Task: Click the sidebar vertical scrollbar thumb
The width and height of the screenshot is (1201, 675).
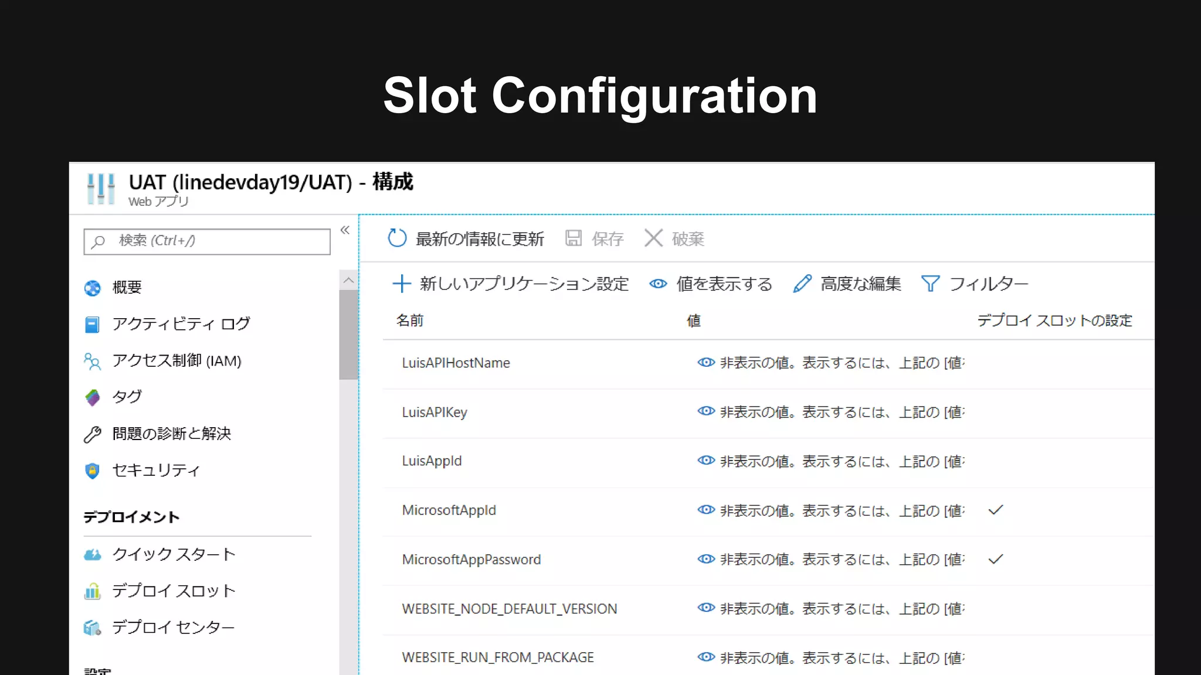Action: tap(348, 334)
